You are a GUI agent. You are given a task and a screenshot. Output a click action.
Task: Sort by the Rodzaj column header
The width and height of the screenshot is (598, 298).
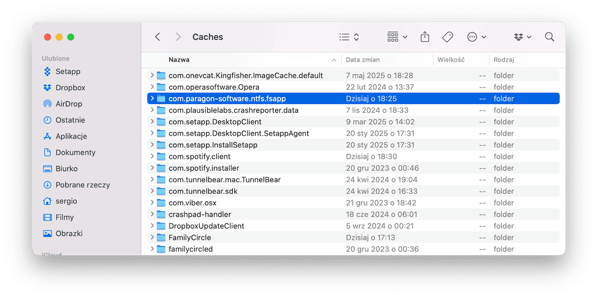pyautogui.click(x=504, y=60)
